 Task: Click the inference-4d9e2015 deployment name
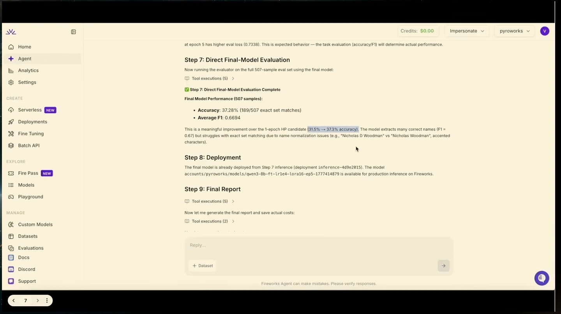(x=340, y=168)
